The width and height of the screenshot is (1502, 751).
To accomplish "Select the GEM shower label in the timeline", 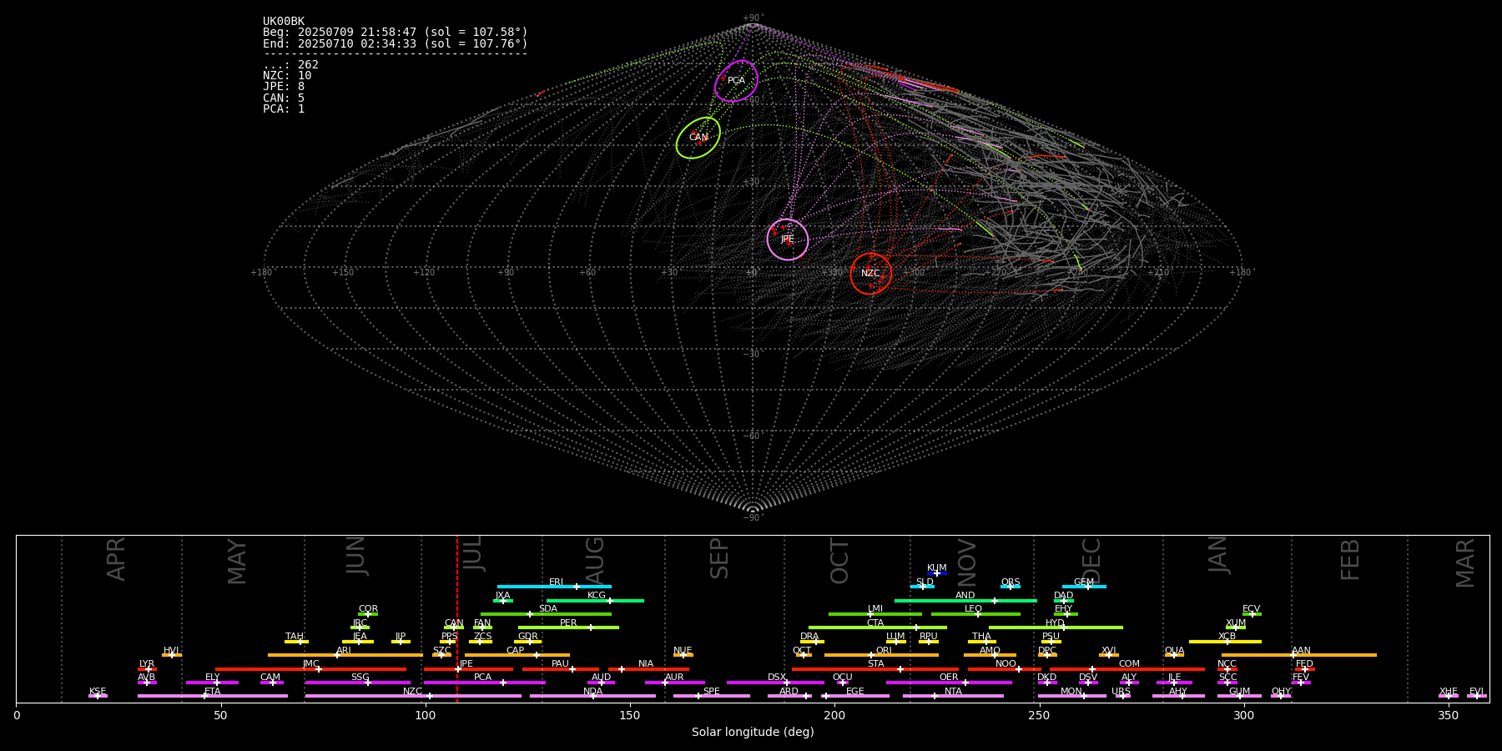I will click(1084, 582).
